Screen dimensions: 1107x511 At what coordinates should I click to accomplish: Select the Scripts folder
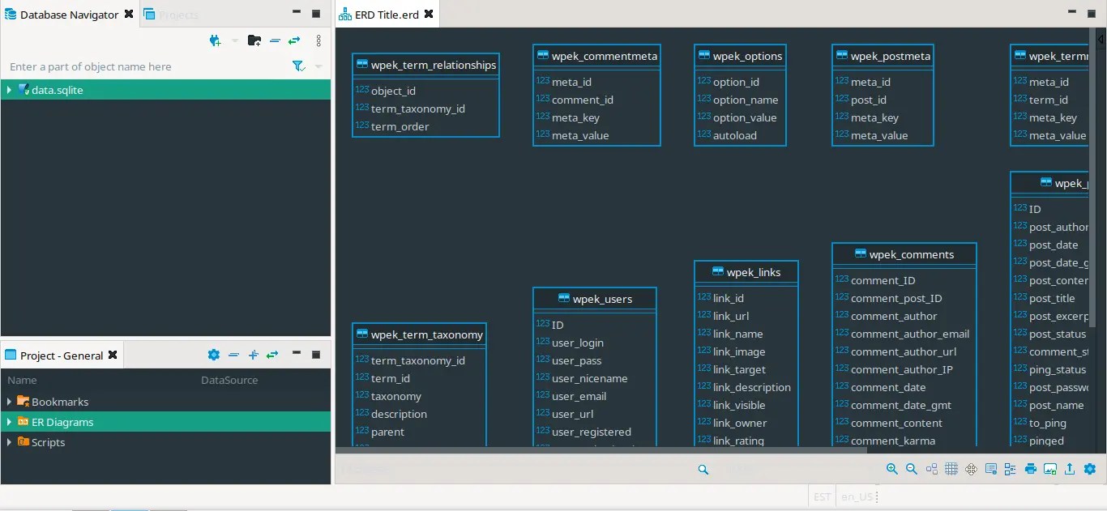click(x=49, y=442)
